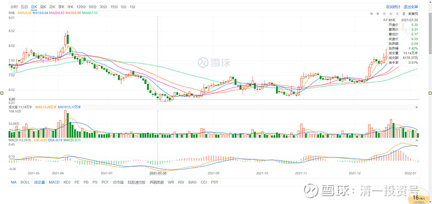This screenshot has height=204, width=432.
Task: Open 区间统计 range statistics
Action: tap(393, 7)
